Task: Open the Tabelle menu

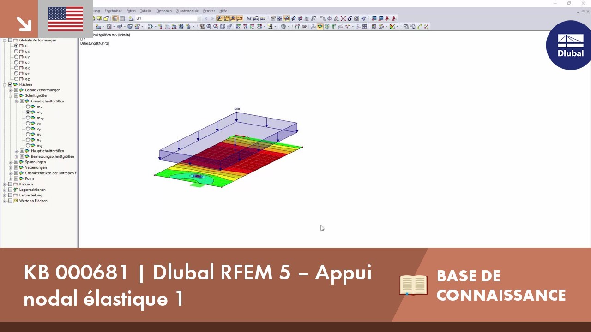Action: 145,11
